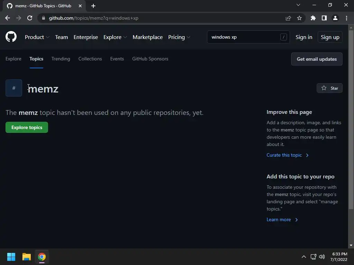Click the Get email updates button
The width and height of the screenshot is (354, 265).
317,59
